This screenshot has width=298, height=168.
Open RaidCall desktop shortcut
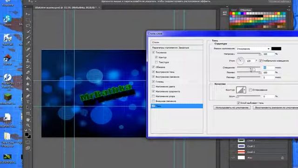point(7,40)
